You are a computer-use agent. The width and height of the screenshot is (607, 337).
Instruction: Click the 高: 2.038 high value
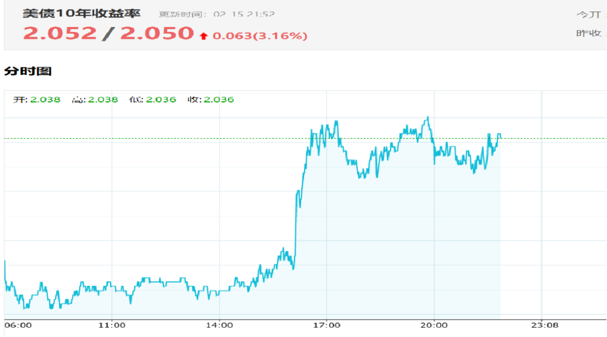pyautogui.click(x=95, y=99)
